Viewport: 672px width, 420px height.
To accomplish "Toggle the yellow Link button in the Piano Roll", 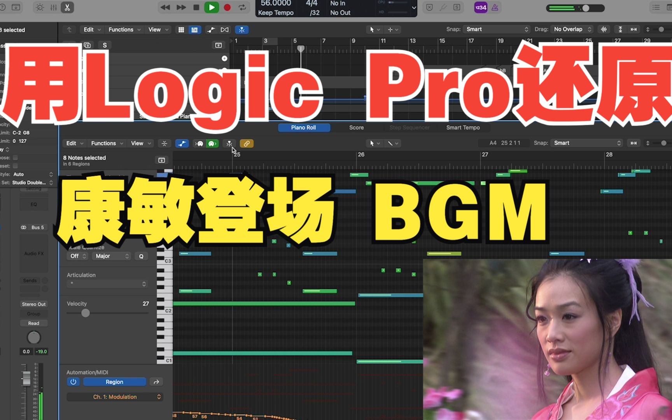I will click(247, 143).
